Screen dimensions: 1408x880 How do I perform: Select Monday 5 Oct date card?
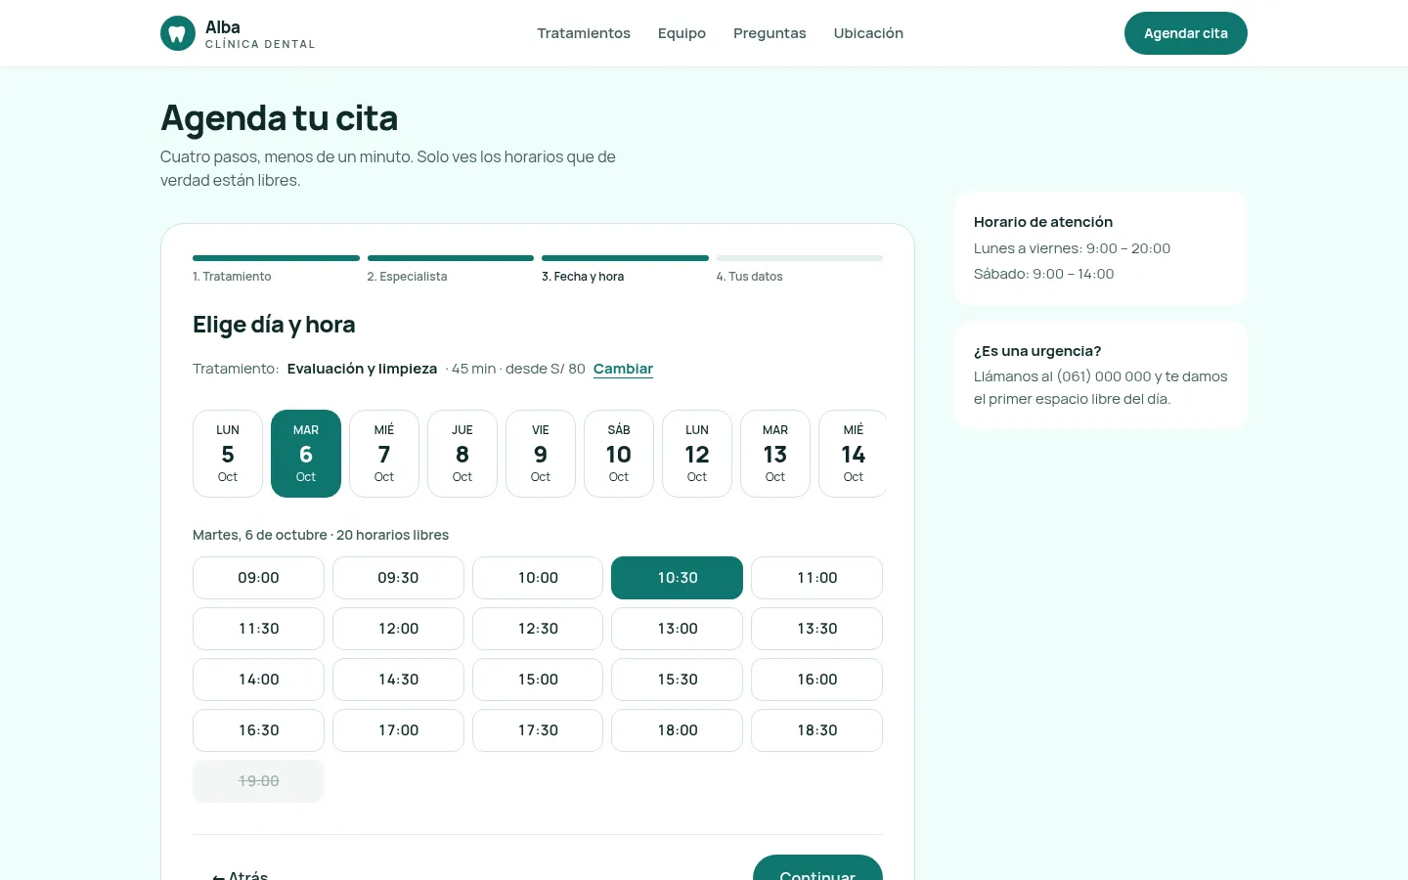[228, 454]
